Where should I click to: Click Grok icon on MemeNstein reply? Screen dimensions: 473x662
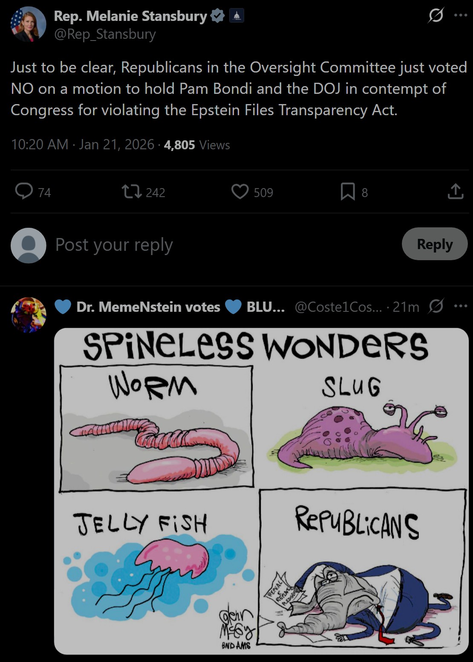click(436, 306)
